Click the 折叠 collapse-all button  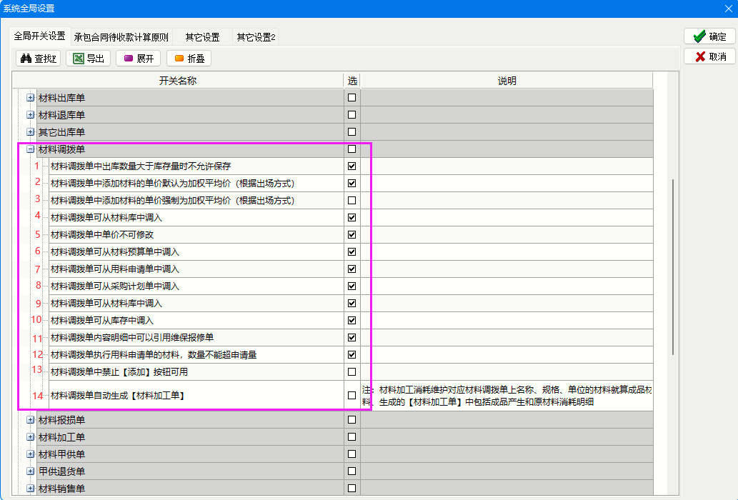click(x=189, y=59)
